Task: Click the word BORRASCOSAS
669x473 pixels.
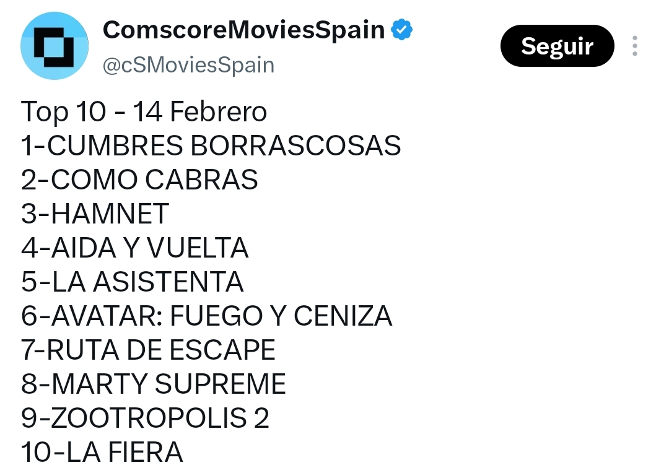Action: click(x=296, y=146)
